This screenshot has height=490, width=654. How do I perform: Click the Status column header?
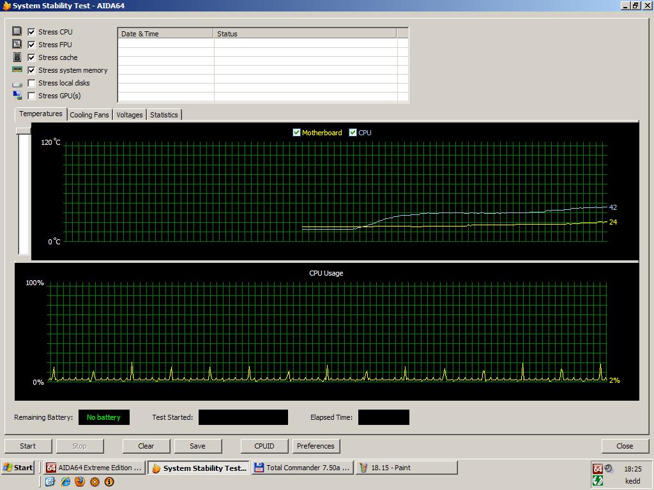(305, 34)
